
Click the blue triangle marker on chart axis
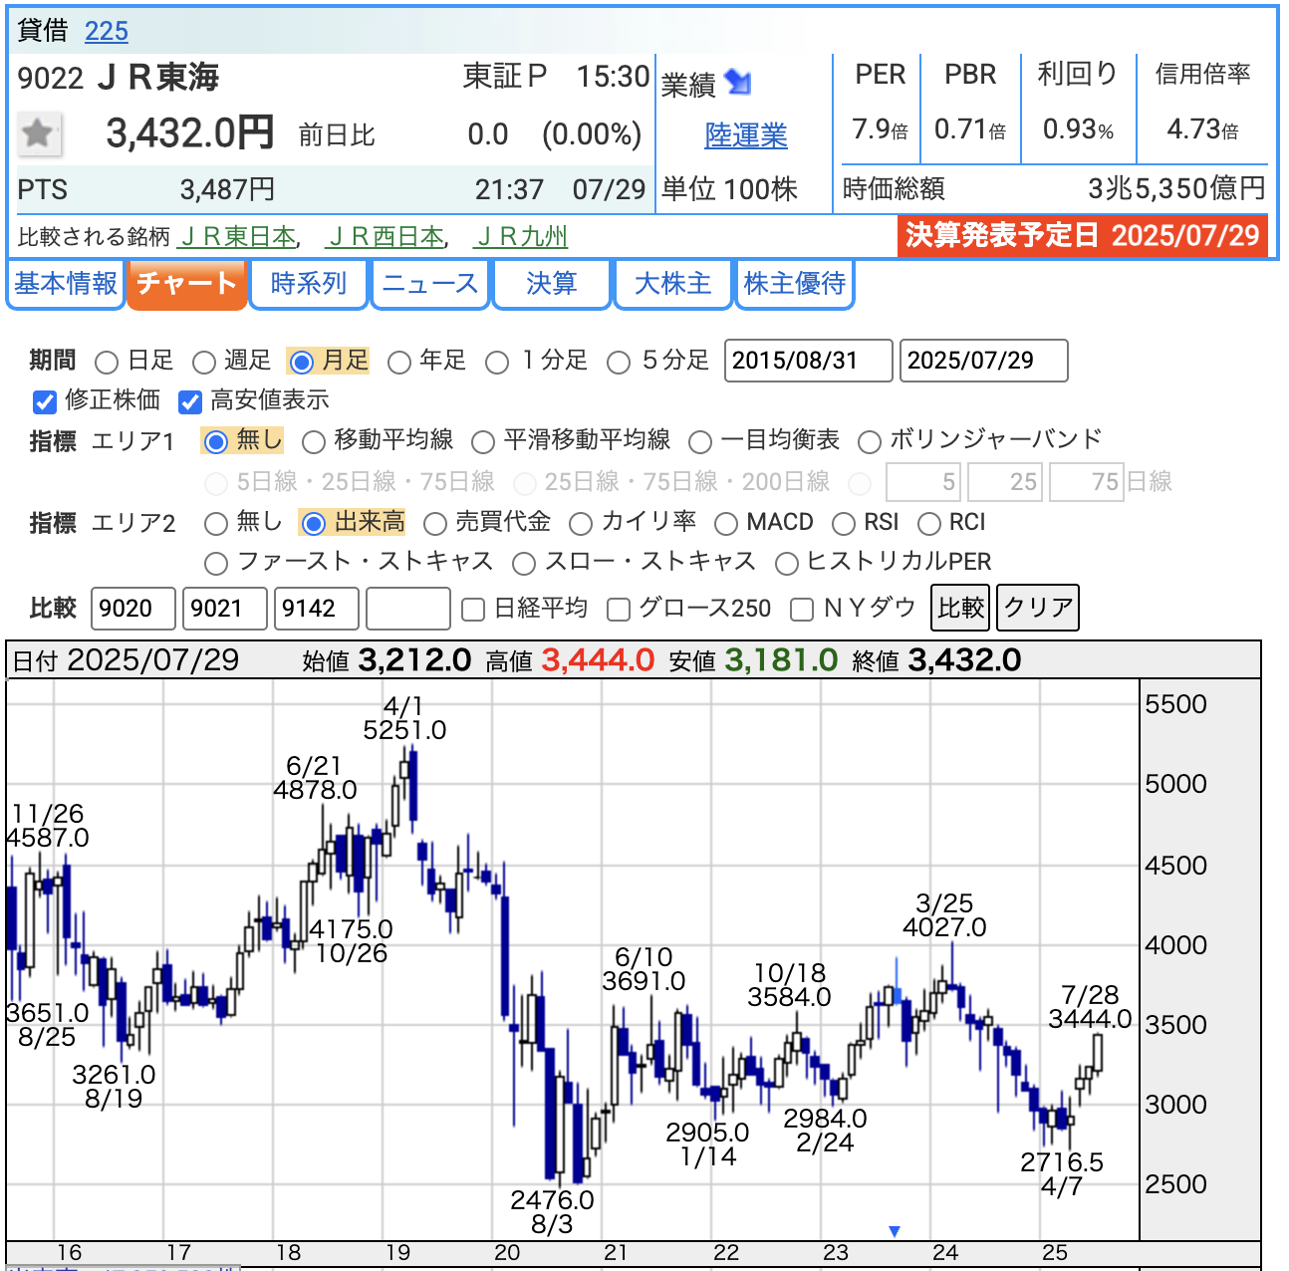click(x=895, y=1231)
